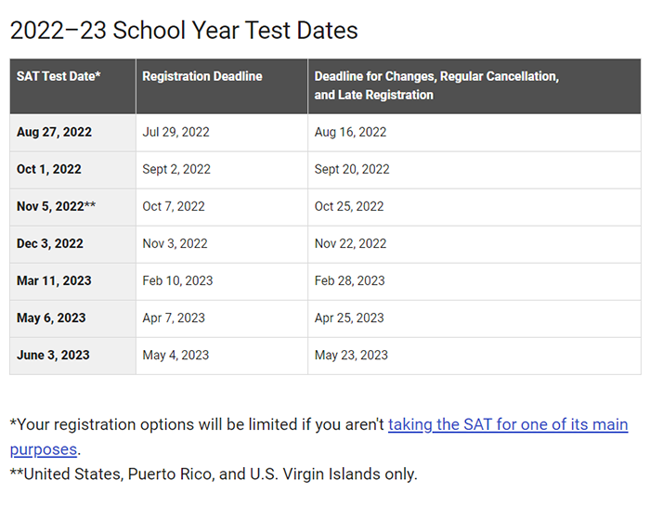Select the May 6, 2023 test date cell
Viewport: 650px width, 519px height.
[x=51, y=318]
